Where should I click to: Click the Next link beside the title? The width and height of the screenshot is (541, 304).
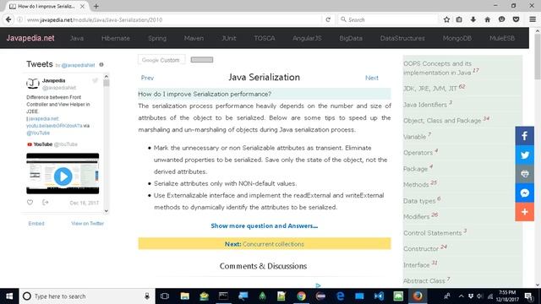(x=372, y=78)
